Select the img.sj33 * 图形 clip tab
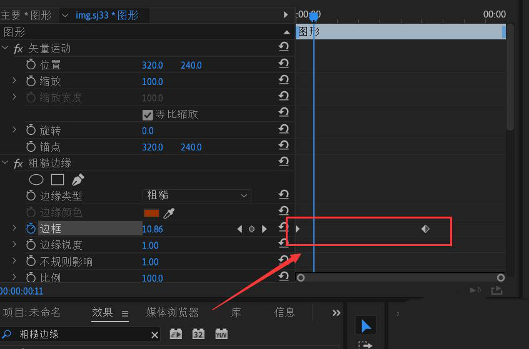The image size is (529, 349). click(106, 16)
